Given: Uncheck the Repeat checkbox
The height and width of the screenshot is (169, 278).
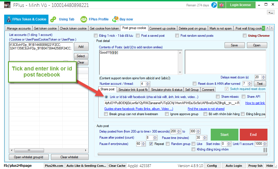Looking at the screenshot, I should [x=151, y=144].
